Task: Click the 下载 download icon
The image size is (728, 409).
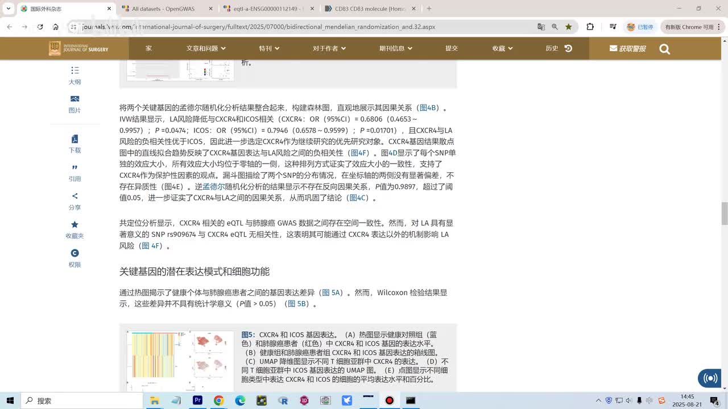Action: point(75,144)
